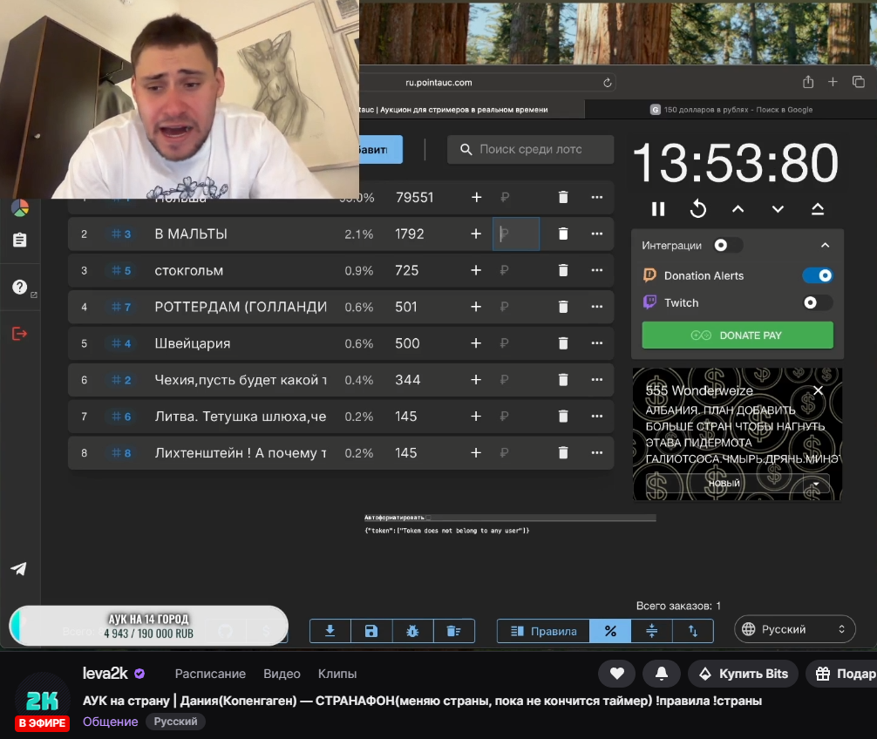Reset the timer with the circular arrow

tap(698, 209)
